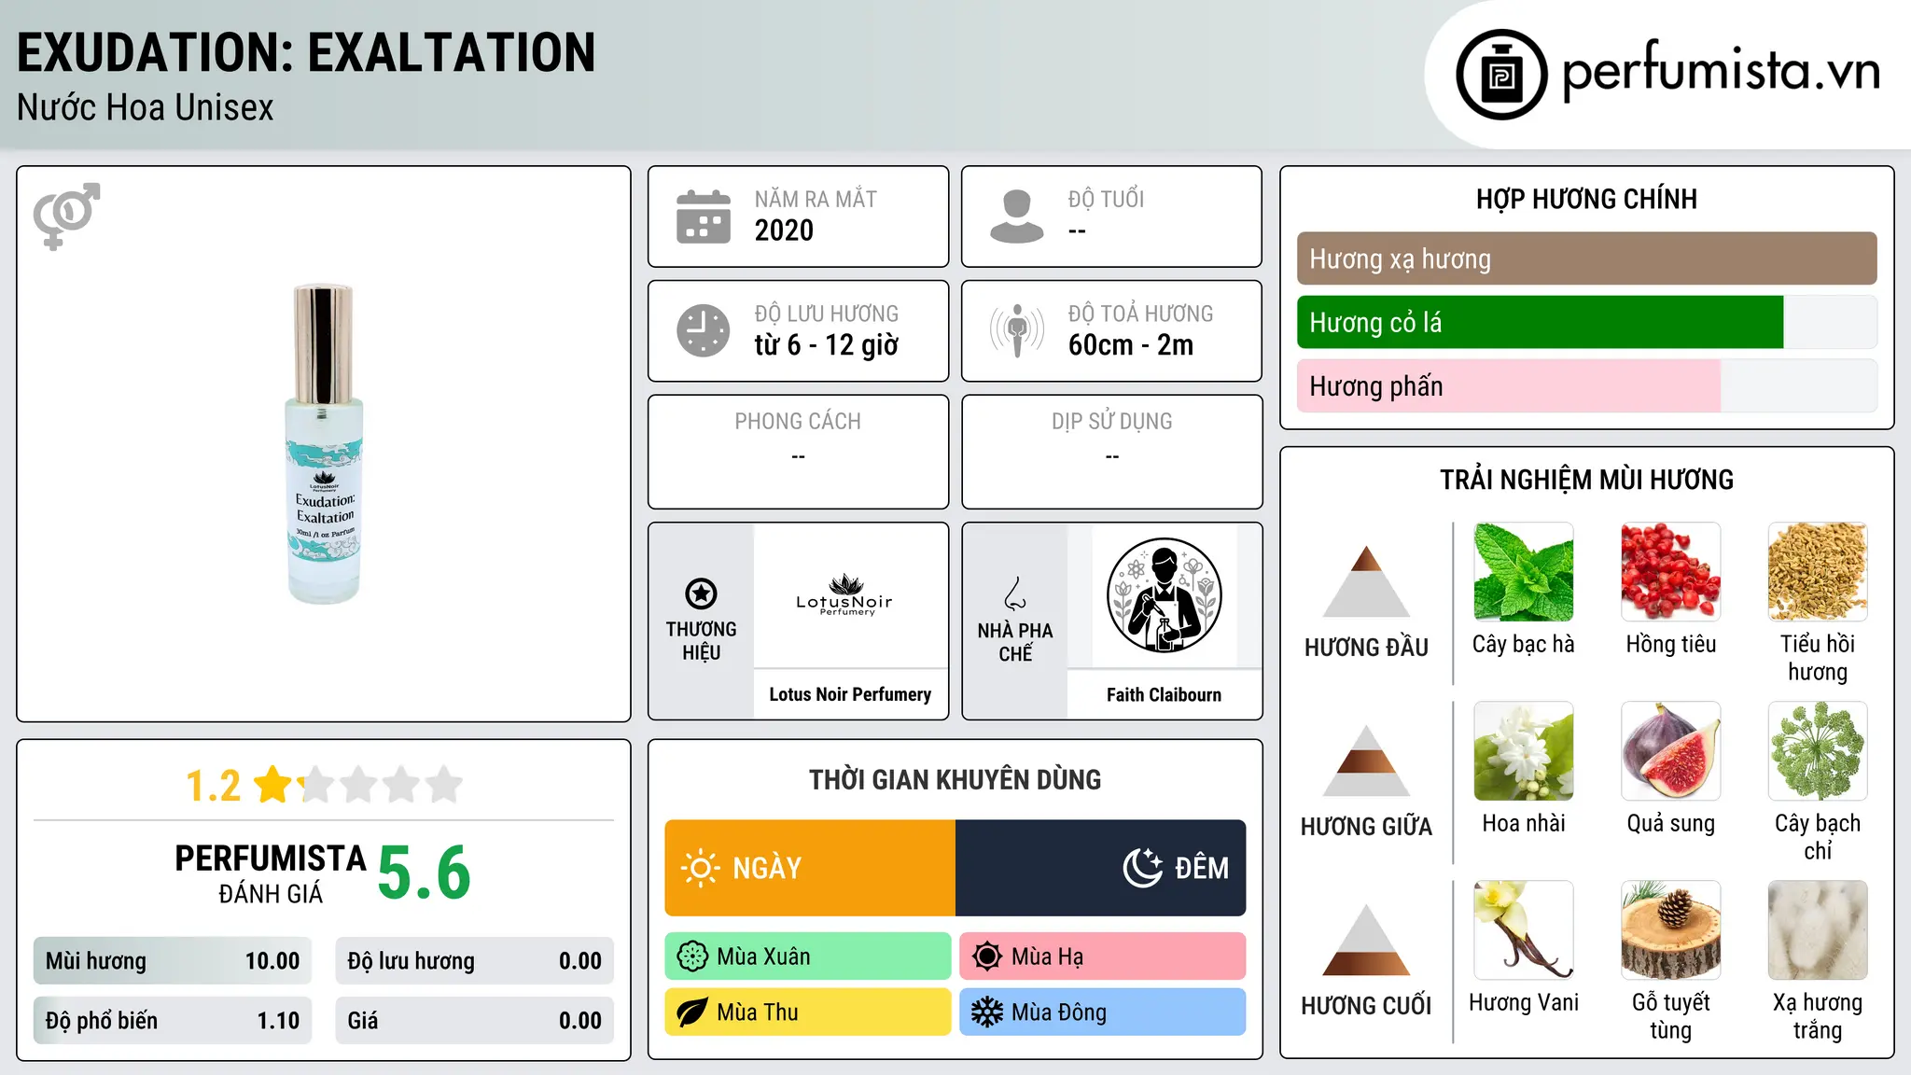Click the Exudation: Exaltation page title
This screenshot has width=1911, height=1075.
tap(306, 52)
